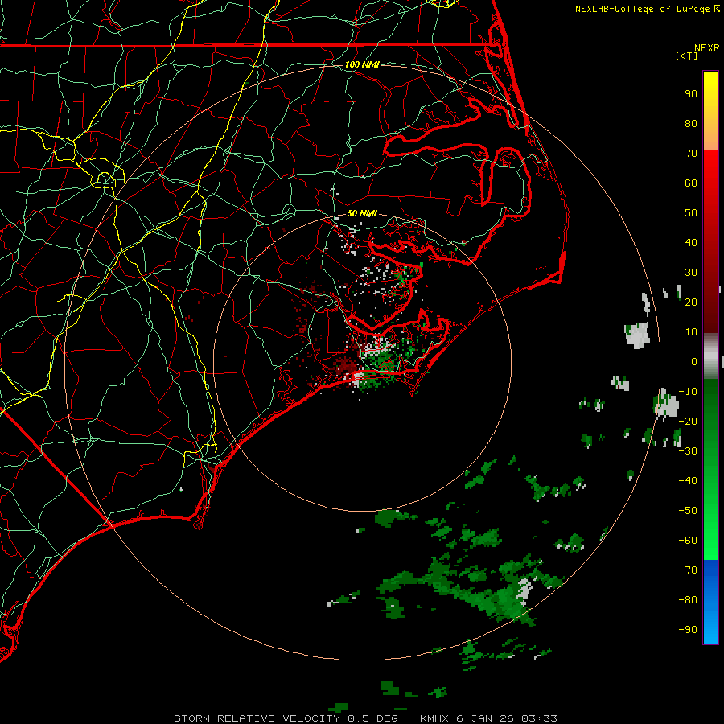Click the -90 value on velocity scale
The width and height of the screenshot is (724, 724).
point(688,630)
